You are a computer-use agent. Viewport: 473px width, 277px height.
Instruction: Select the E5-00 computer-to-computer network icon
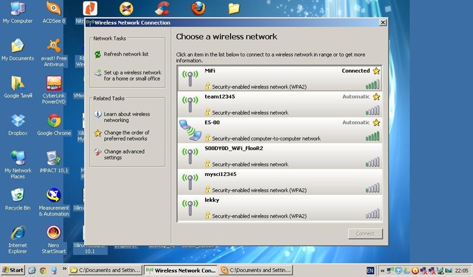tap(190, 130)
